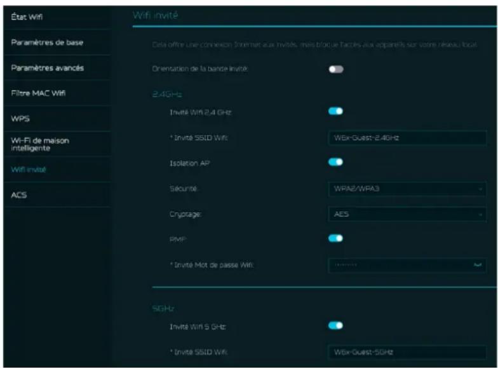
Task: Open Wi-Fi de maison intelligente
Action: click(x=40, y=144)
